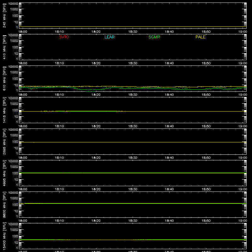This screenshot has height=252, width=252.
Task: Click the 100 tick label on 610 MHz panel
Action: point(15,79)
